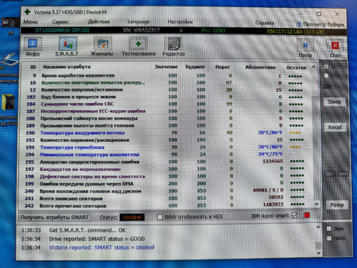This screenshot has width=357, height=268.
Task: Open the Настройки settings menu
Action: tap(180, 22)
